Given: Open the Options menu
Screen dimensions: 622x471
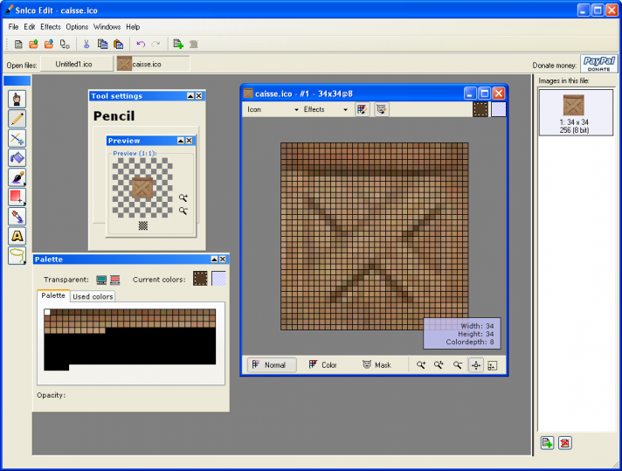Looking at the screenshot, I should tap(77, 27).
